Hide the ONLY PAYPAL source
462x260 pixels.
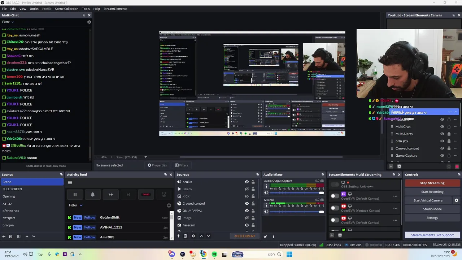[x=247, y=211]
